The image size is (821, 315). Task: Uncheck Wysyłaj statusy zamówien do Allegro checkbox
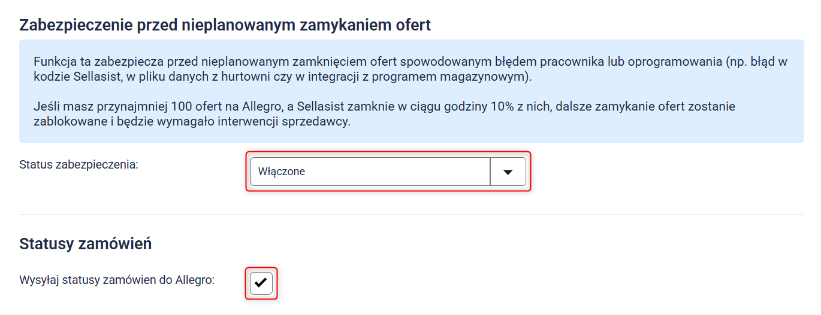point(261,283)
